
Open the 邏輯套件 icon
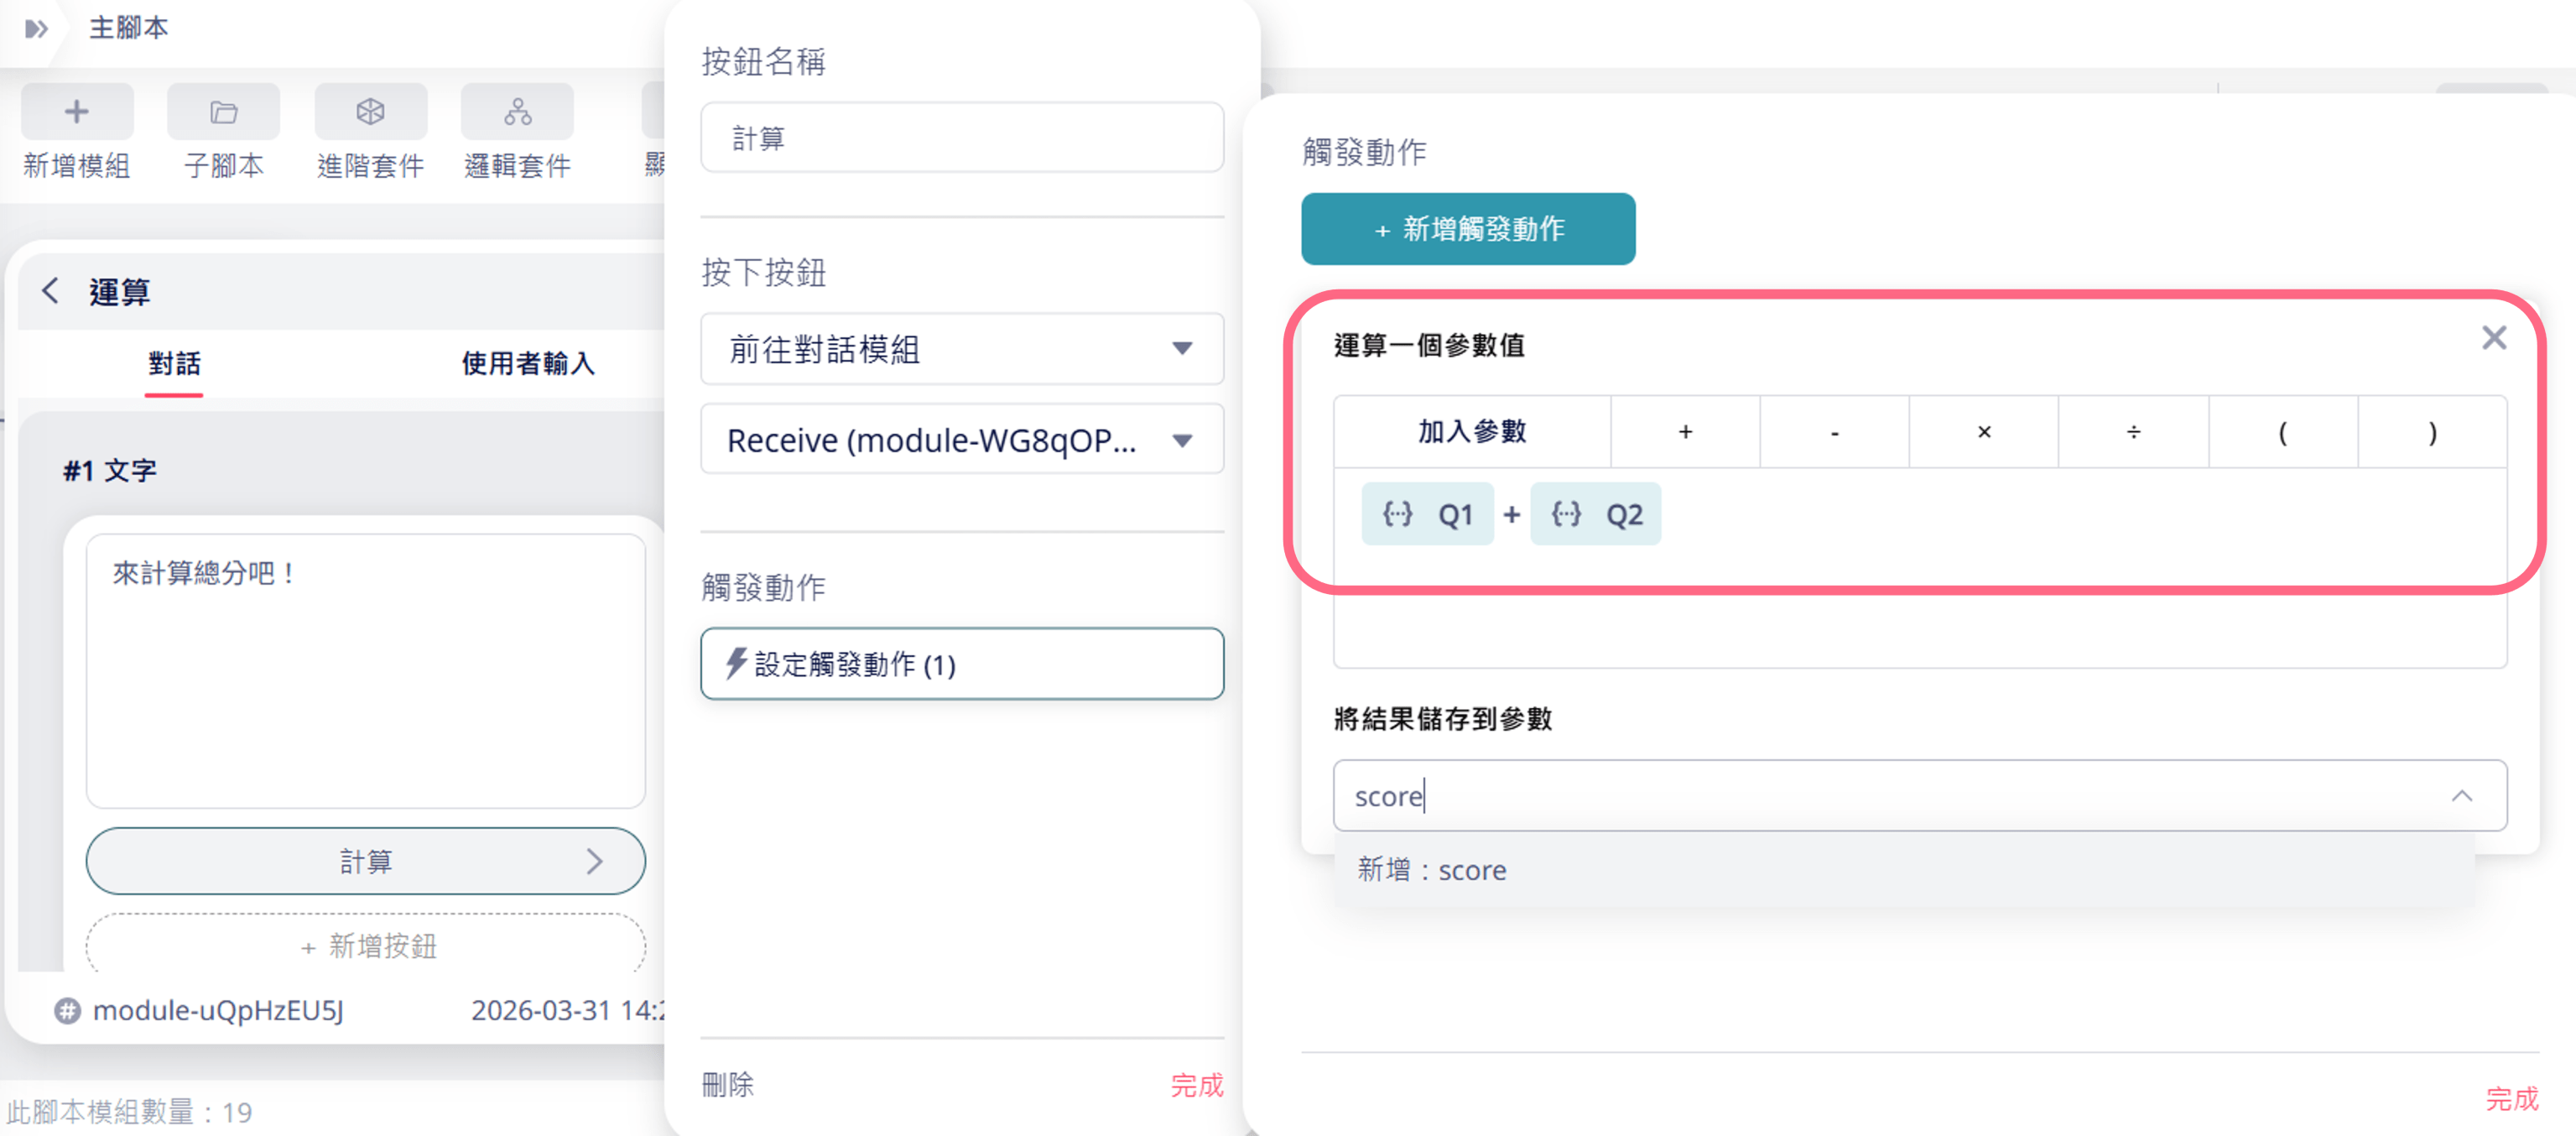click(517, 112)
